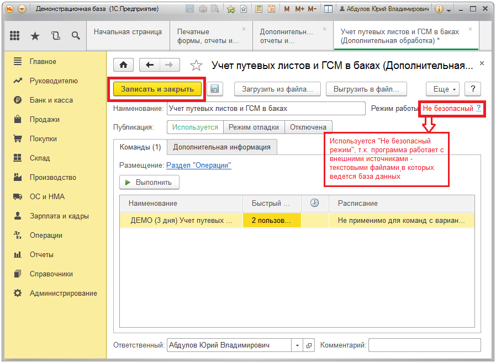Click the search magnifier icon
The image size is (496, 363).
tap(76, 36)
